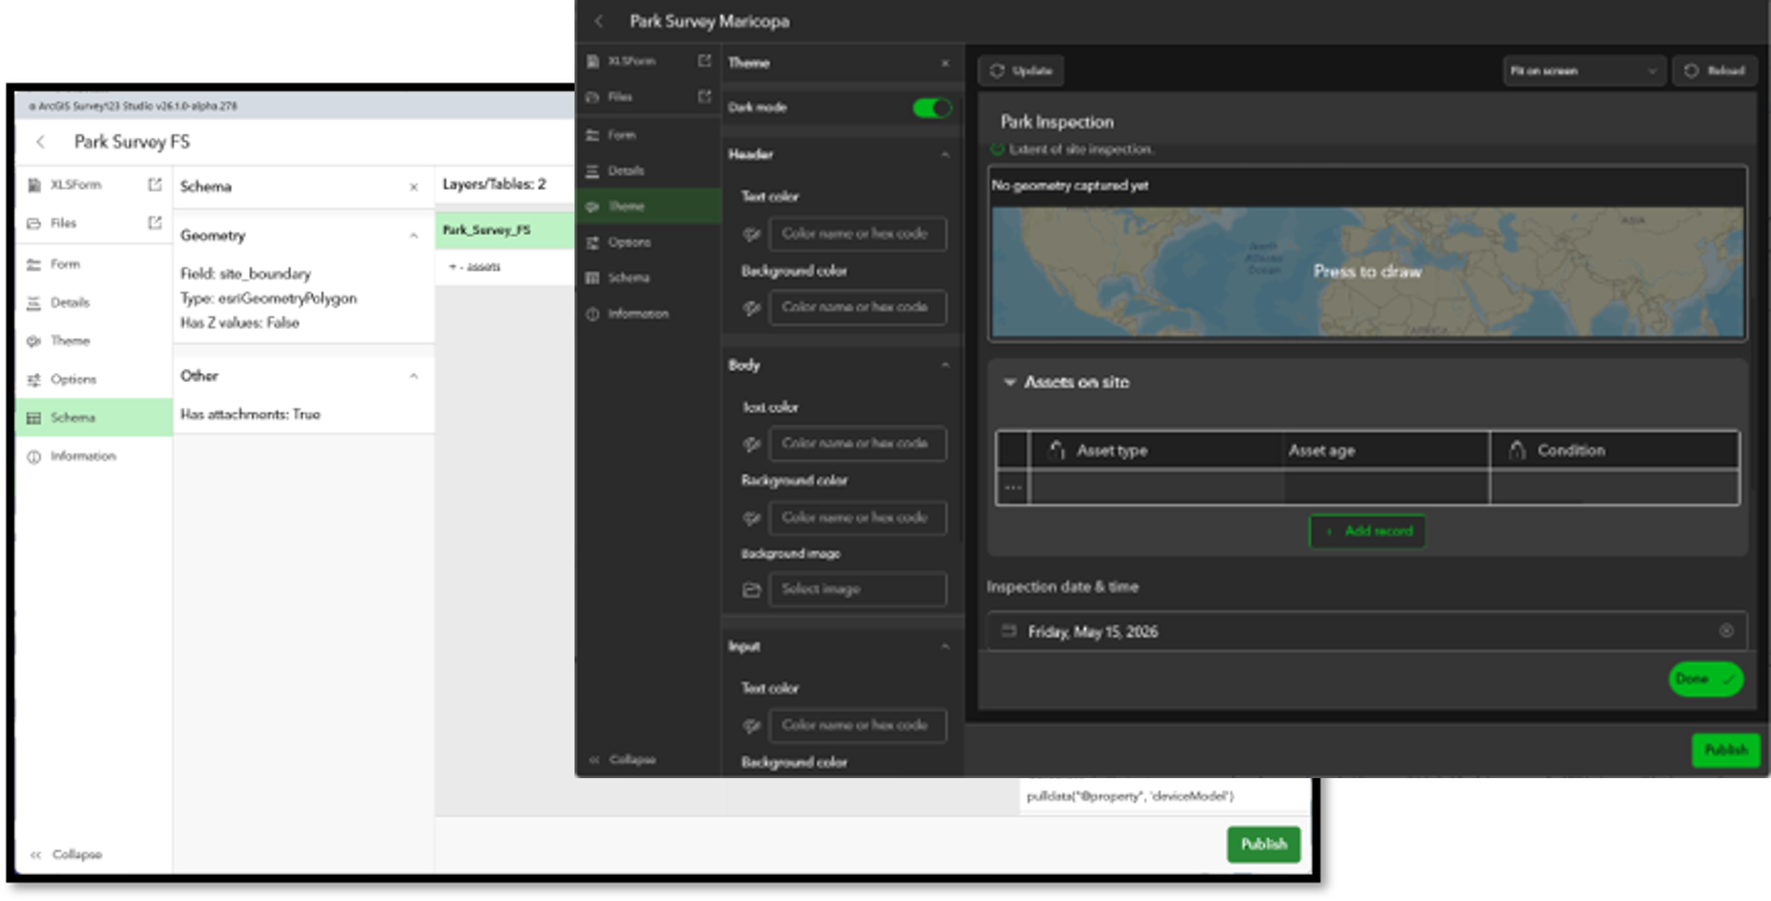This screenshot has height=901, width=1771.
Task: Click the Body background color field
Action: pos(857,517)
